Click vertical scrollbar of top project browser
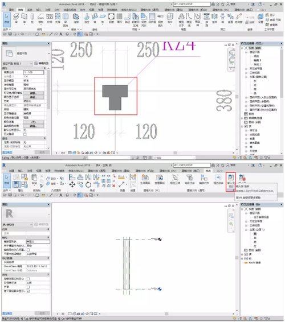Image resolution: width=285 pixels, height=322 pixels. pos(282,74)
